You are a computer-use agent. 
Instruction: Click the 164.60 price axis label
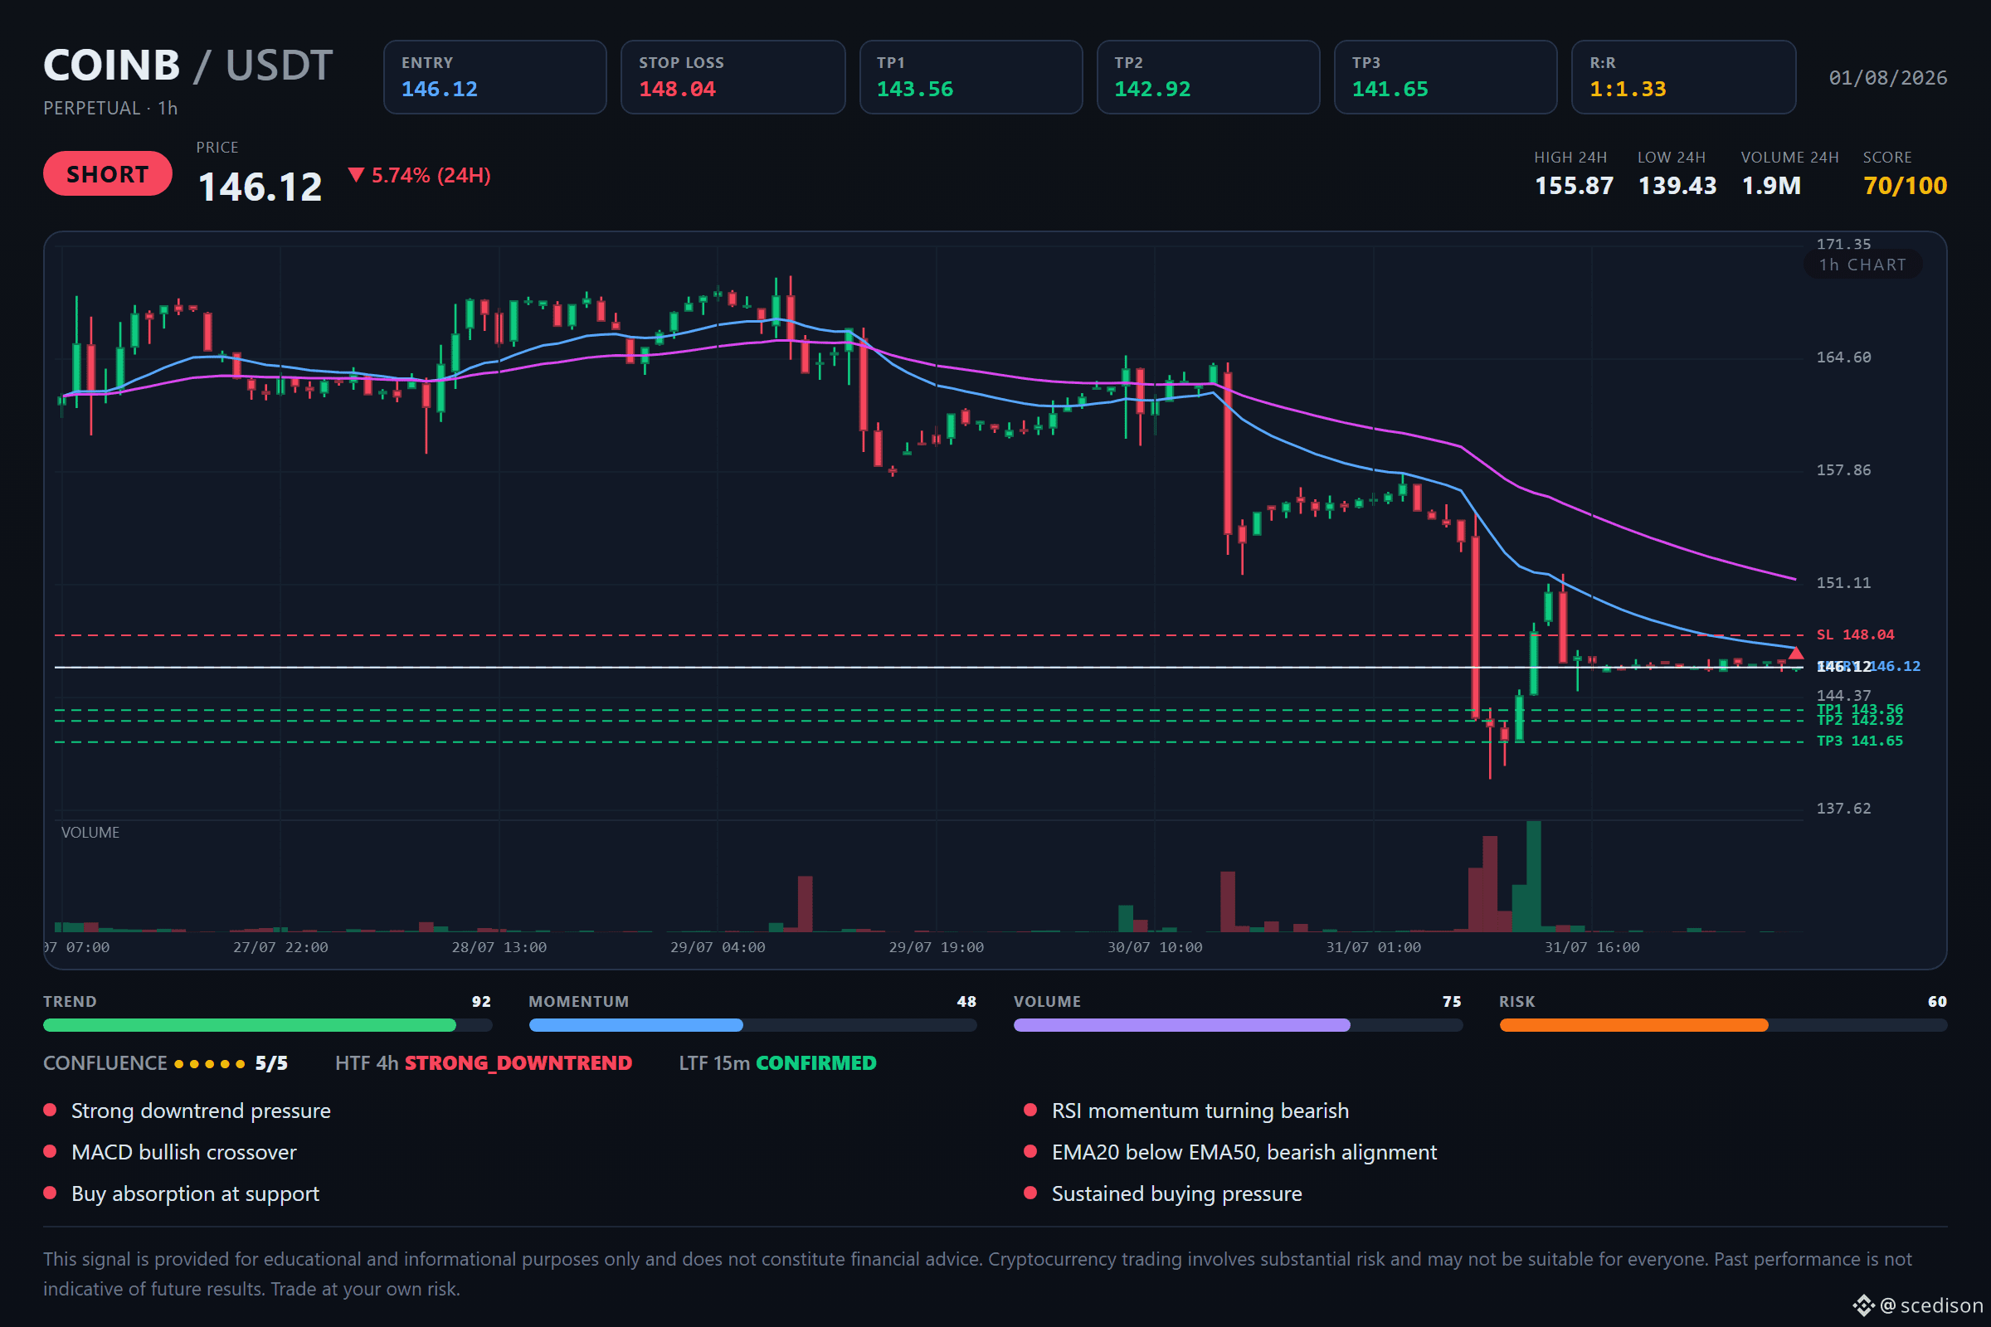point(1843,357)
